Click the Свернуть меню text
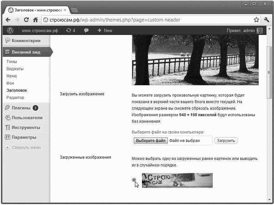Viewport: 274px width, 205px height. [26, 147]
